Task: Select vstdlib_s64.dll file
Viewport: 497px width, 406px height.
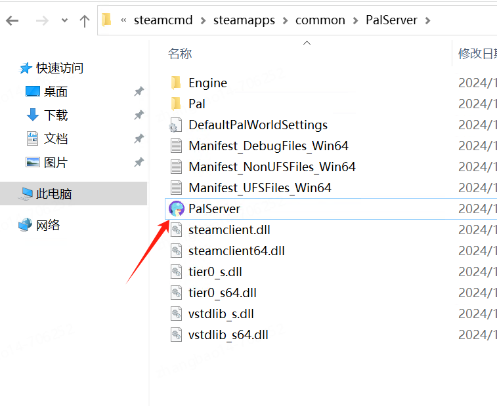Action: (x=228, y=335)
